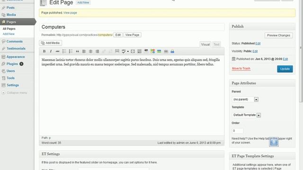Image resolution: width=303 pixels, height=170 pixels.
Task: Show the kitchen sink toolbar row
Action: pos(139,51)
